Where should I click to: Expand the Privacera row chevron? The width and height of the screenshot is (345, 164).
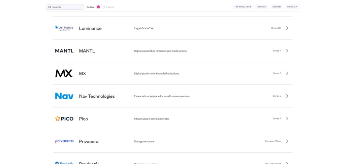point(287,141)
